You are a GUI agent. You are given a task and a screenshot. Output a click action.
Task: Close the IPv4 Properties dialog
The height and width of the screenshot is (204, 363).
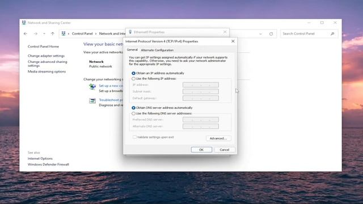click(233, 41)
